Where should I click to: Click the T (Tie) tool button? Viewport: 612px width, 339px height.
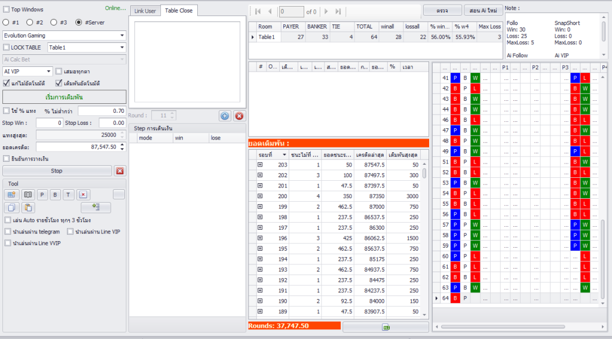[x=69, y=195]
